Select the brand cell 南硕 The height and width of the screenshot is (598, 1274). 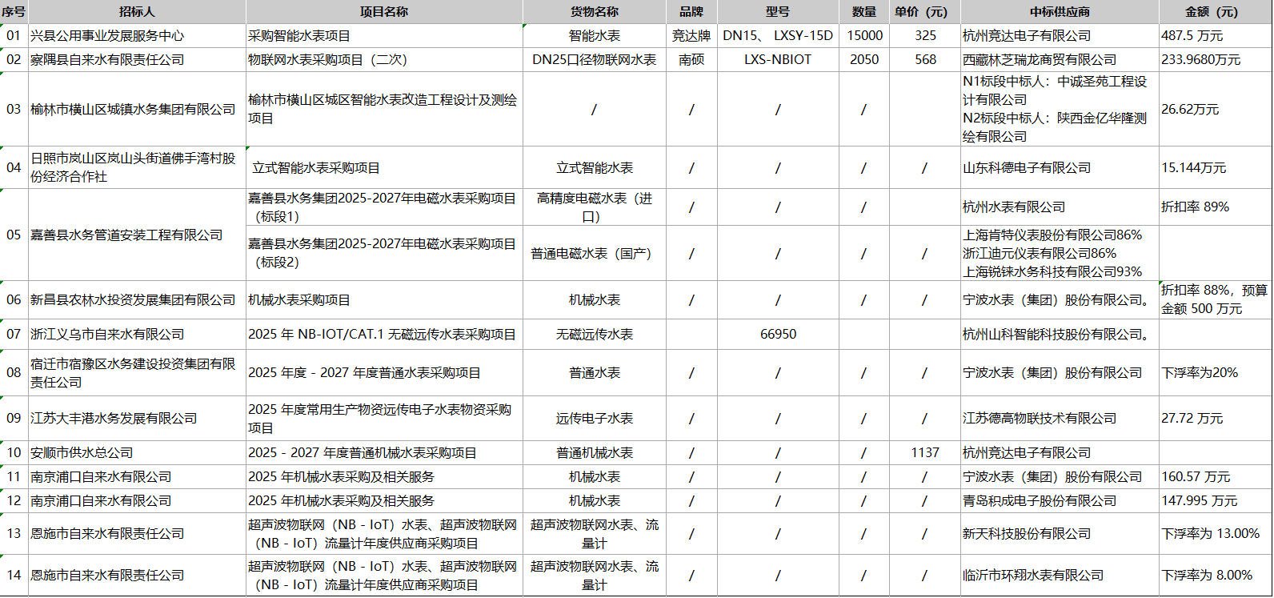coord(691,60)
